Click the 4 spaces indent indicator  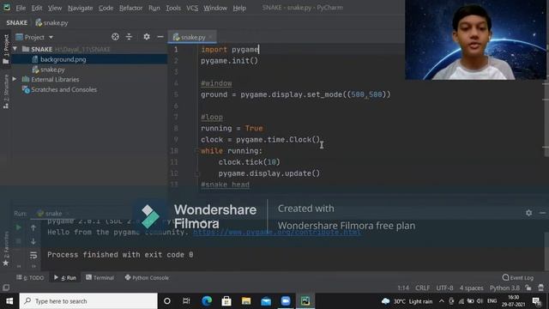pos(471,288)
